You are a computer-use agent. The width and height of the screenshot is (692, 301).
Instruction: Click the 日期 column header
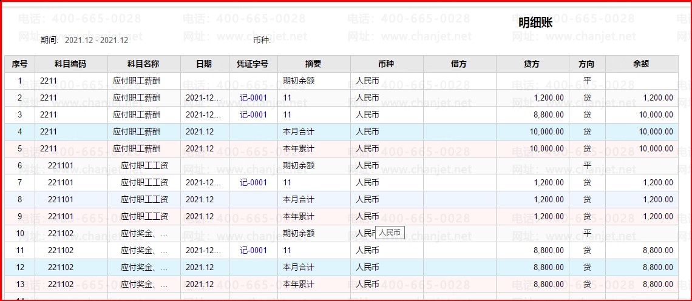tap(204, 64)
